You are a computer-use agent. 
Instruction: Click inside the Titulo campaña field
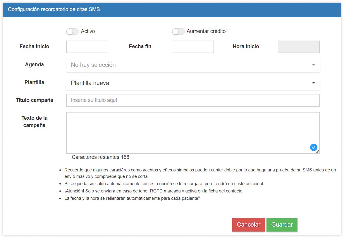[193, 100]
